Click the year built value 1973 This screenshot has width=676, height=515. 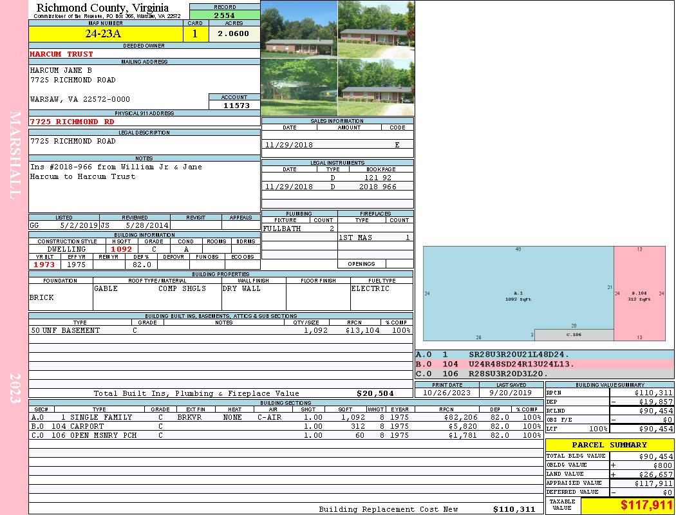coord(44,265)
